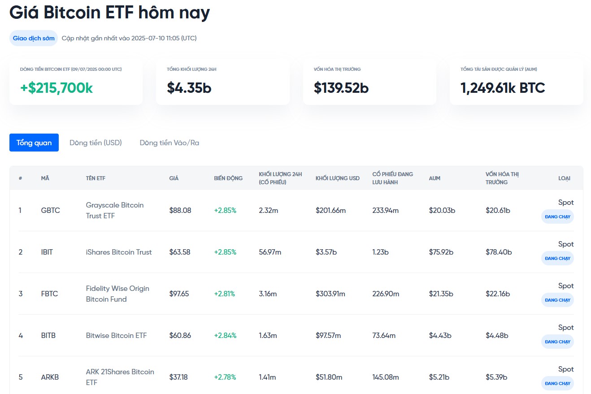Click FBTC shares outstanding 226.90m
The height and width of the screenshot is (394, 591).
386,294
